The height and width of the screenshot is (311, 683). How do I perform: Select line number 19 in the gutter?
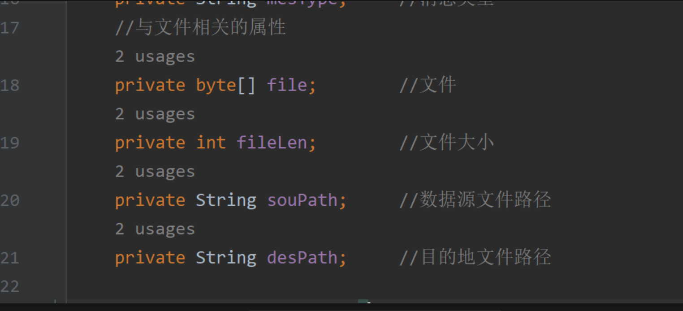[x=9, y=143]
